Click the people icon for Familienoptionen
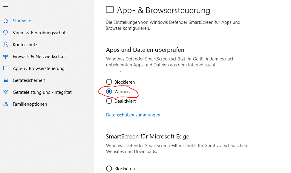This screenshot has height=173, width=291. (x=5, y=104)
